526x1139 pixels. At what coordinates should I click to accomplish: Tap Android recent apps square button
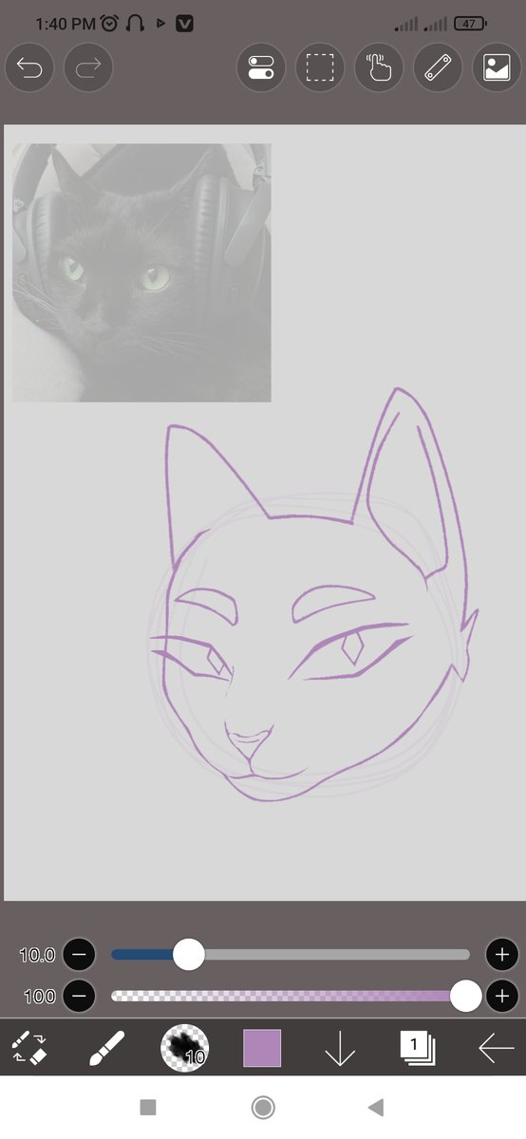[x=147, y=1107]
